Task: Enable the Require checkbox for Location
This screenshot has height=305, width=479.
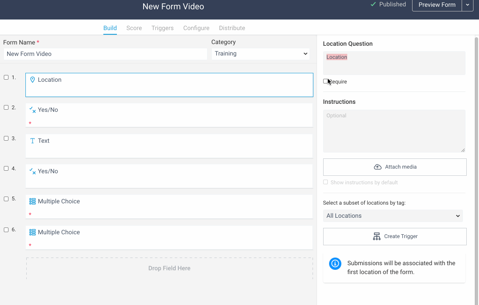Action: pos(326,81)
